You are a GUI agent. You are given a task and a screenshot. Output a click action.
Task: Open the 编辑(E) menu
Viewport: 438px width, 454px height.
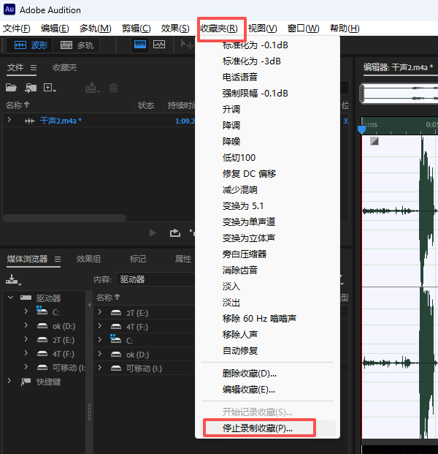(x=55, y=29)
